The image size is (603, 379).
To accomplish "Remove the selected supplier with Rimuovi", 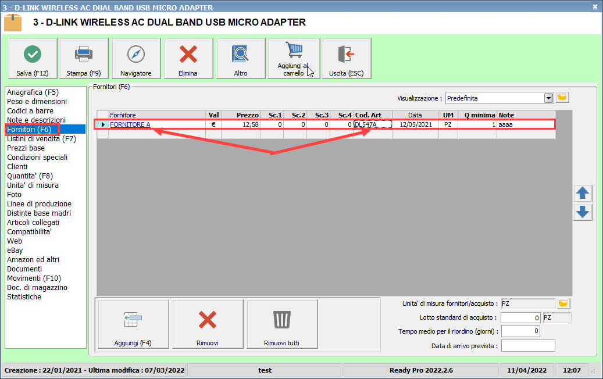I will click(x=208, y=324).
